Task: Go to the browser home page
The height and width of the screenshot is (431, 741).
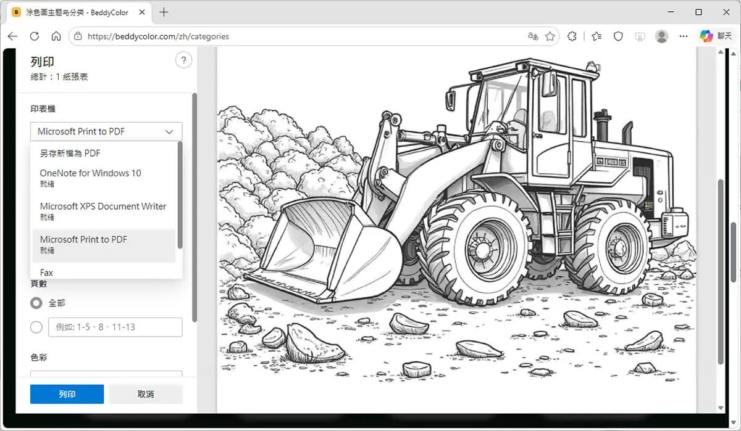Action: tap(56, 36)
